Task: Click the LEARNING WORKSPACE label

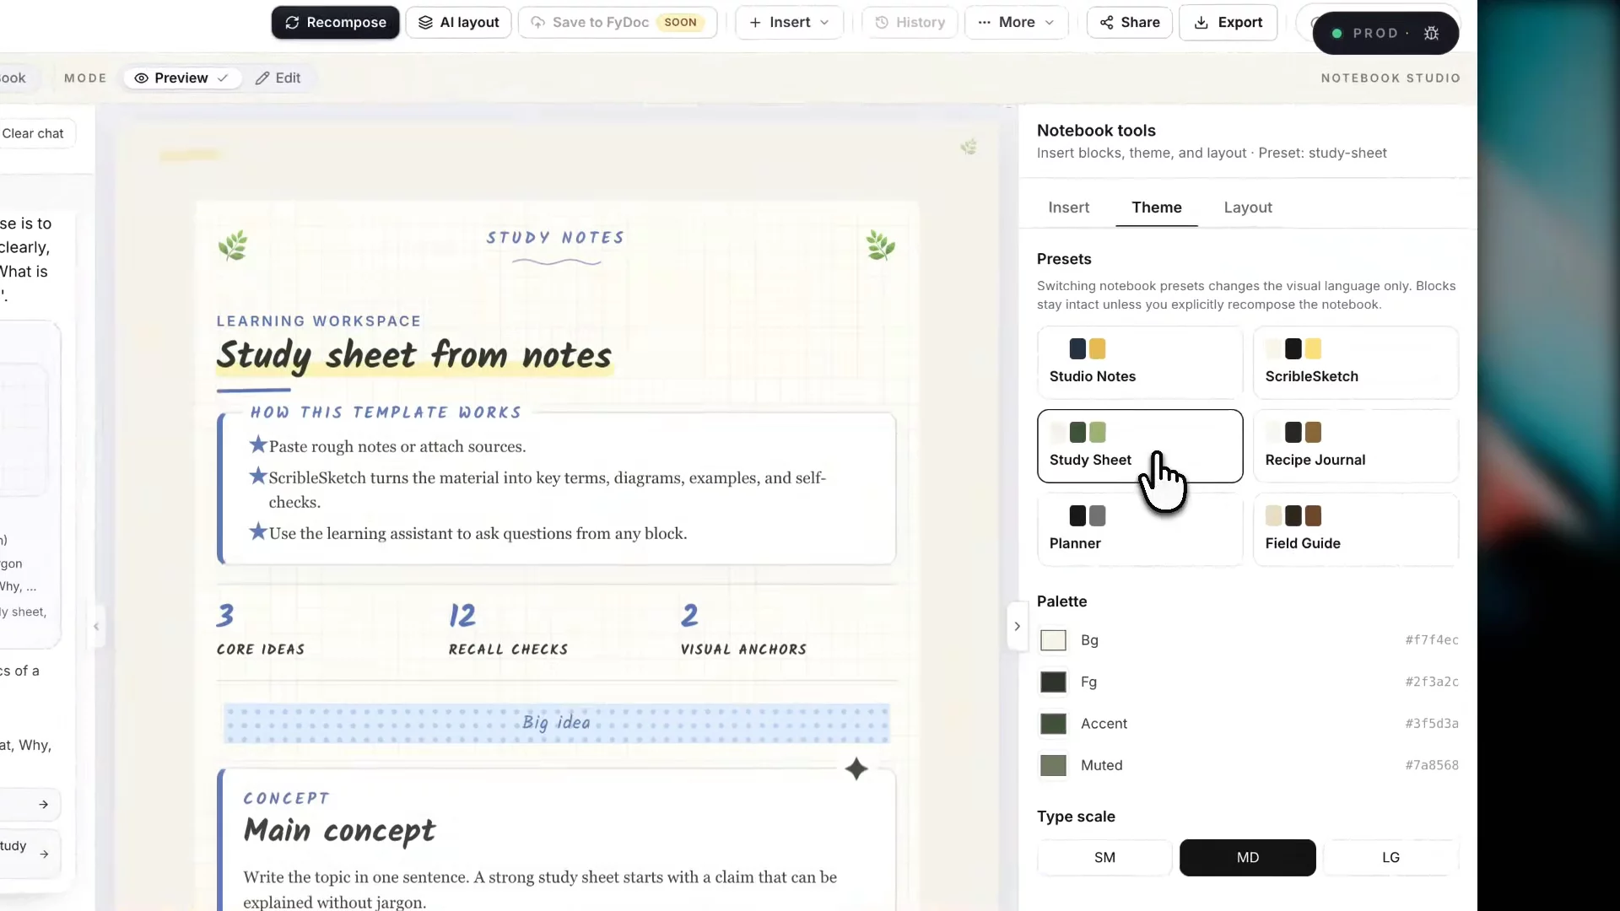Action: 318,321
